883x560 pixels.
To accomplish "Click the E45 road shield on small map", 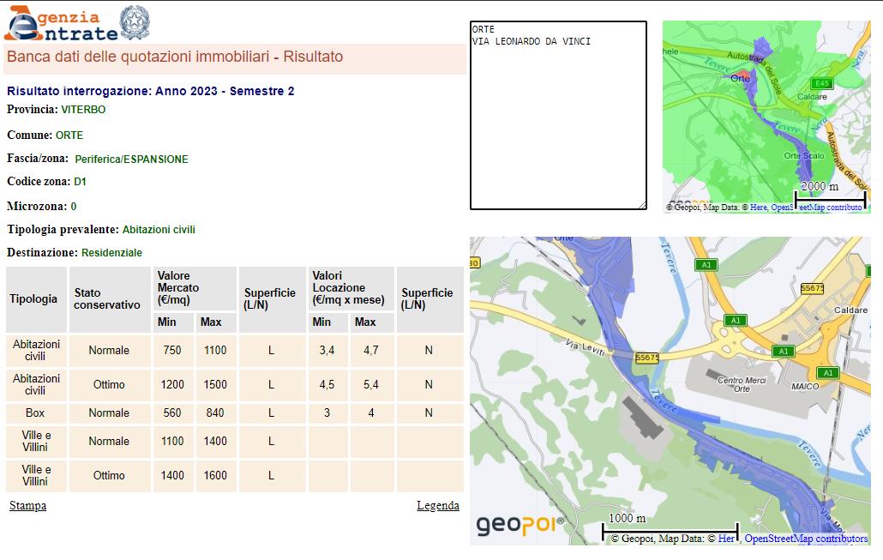I will click(x=822, y=83).
